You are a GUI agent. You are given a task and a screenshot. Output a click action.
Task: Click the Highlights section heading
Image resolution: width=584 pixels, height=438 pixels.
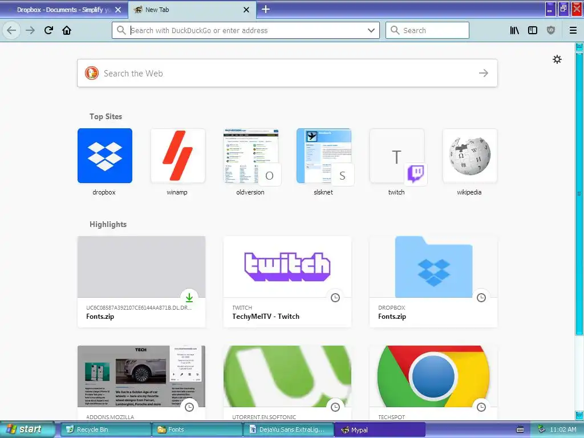coord(108,224)
